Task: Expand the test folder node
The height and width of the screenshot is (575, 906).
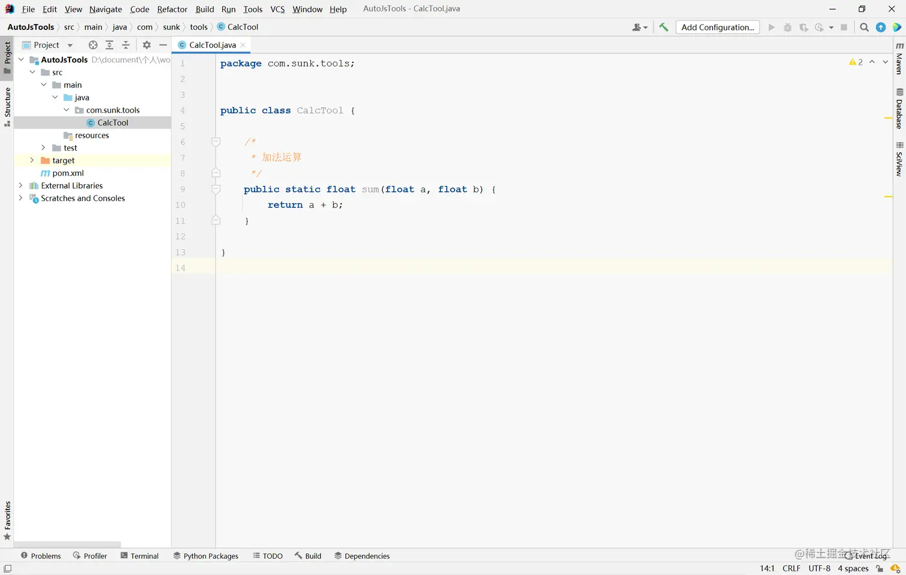Action: click(43, 147)
